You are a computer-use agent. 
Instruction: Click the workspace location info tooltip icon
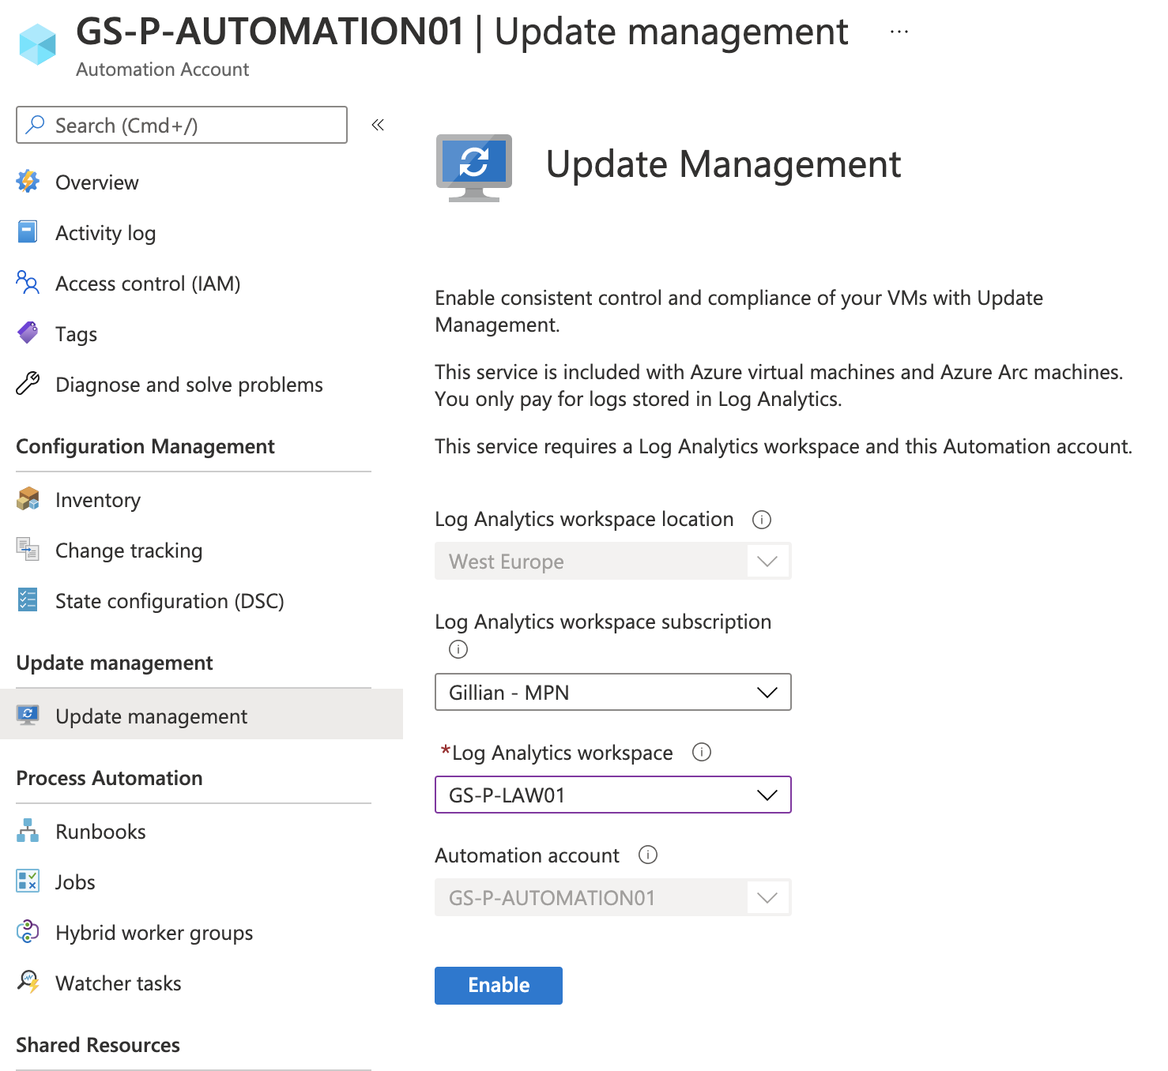(x=761, y=519)
